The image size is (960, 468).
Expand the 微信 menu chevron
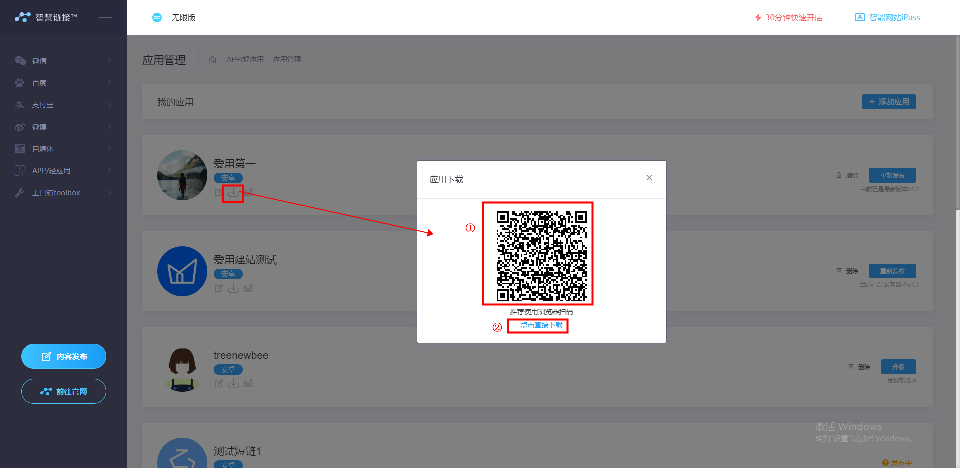click(110, 61)
